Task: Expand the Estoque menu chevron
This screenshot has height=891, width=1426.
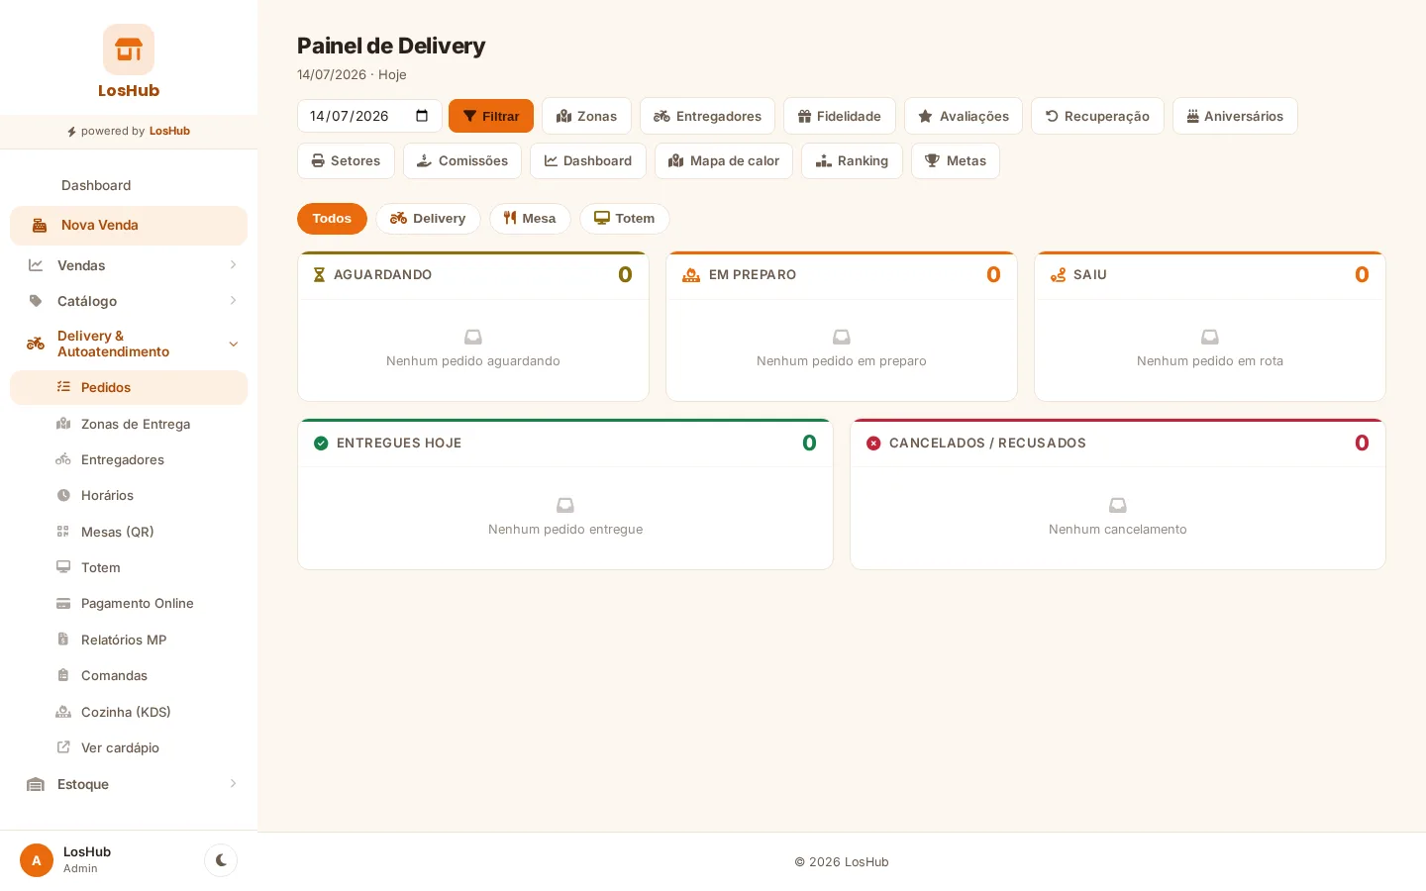Action: coord(233,783)
